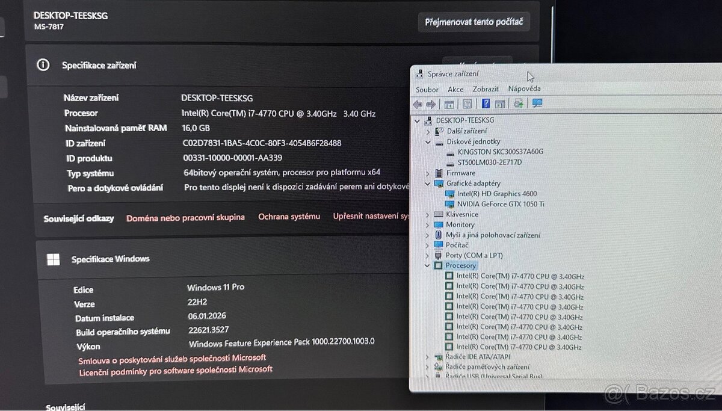Collapse the Grafické adaptéry category

tap(427, 183)
